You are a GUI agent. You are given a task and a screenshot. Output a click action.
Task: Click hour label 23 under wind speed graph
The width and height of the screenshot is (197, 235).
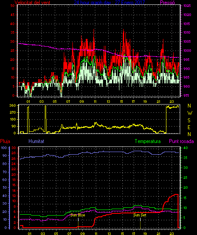172,102
